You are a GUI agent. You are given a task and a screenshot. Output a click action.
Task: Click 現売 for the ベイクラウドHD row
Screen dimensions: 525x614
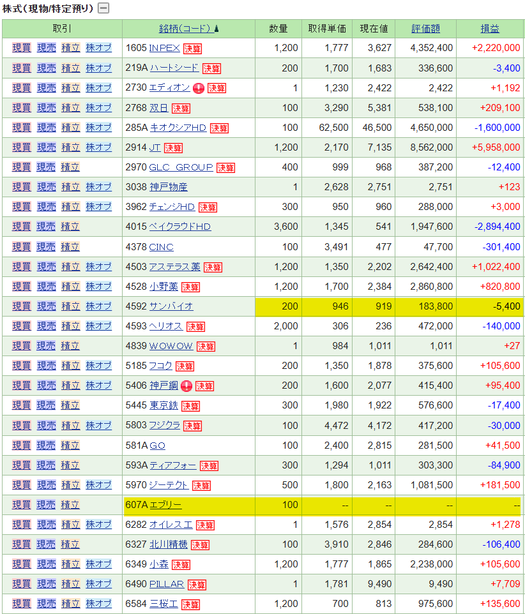46,227
